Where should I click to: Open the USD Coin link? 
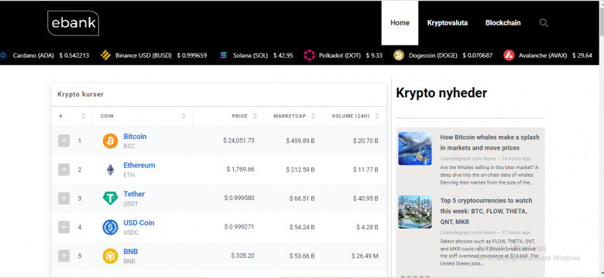tap(139, 222)
